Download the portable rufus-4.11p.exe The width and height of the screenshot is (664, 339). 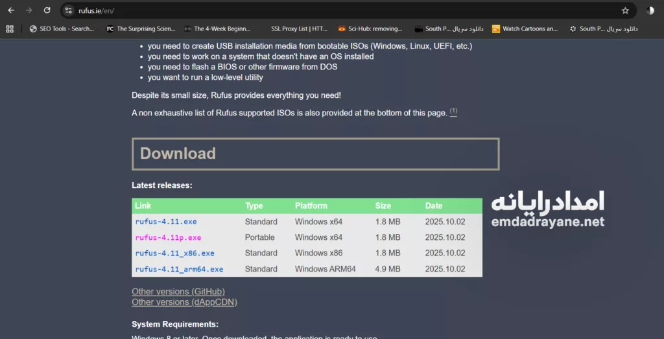(x=168, y=237)
